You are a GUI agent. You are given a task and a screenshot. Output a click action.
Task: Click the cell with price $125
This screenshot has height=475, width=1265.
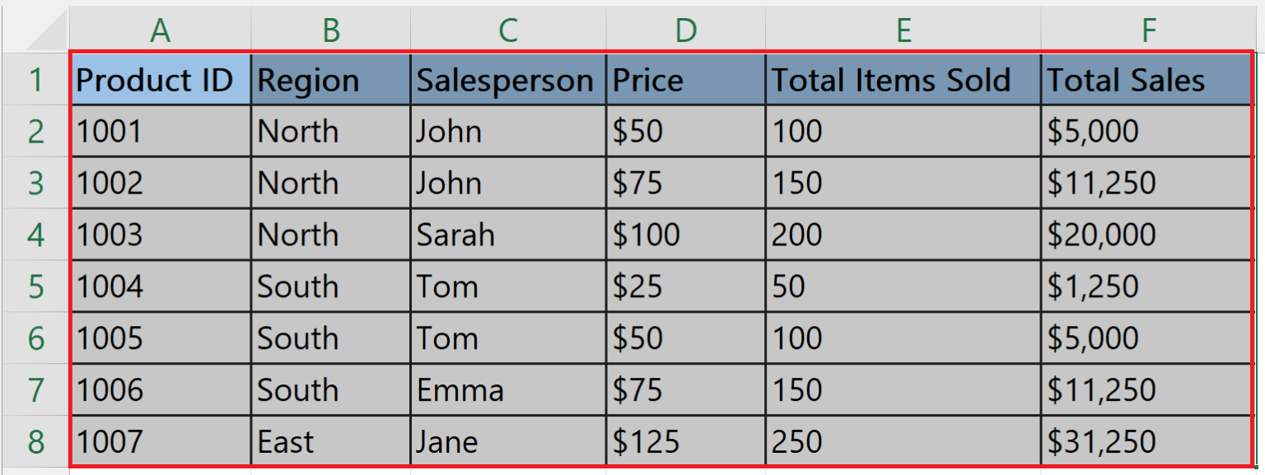684,441
